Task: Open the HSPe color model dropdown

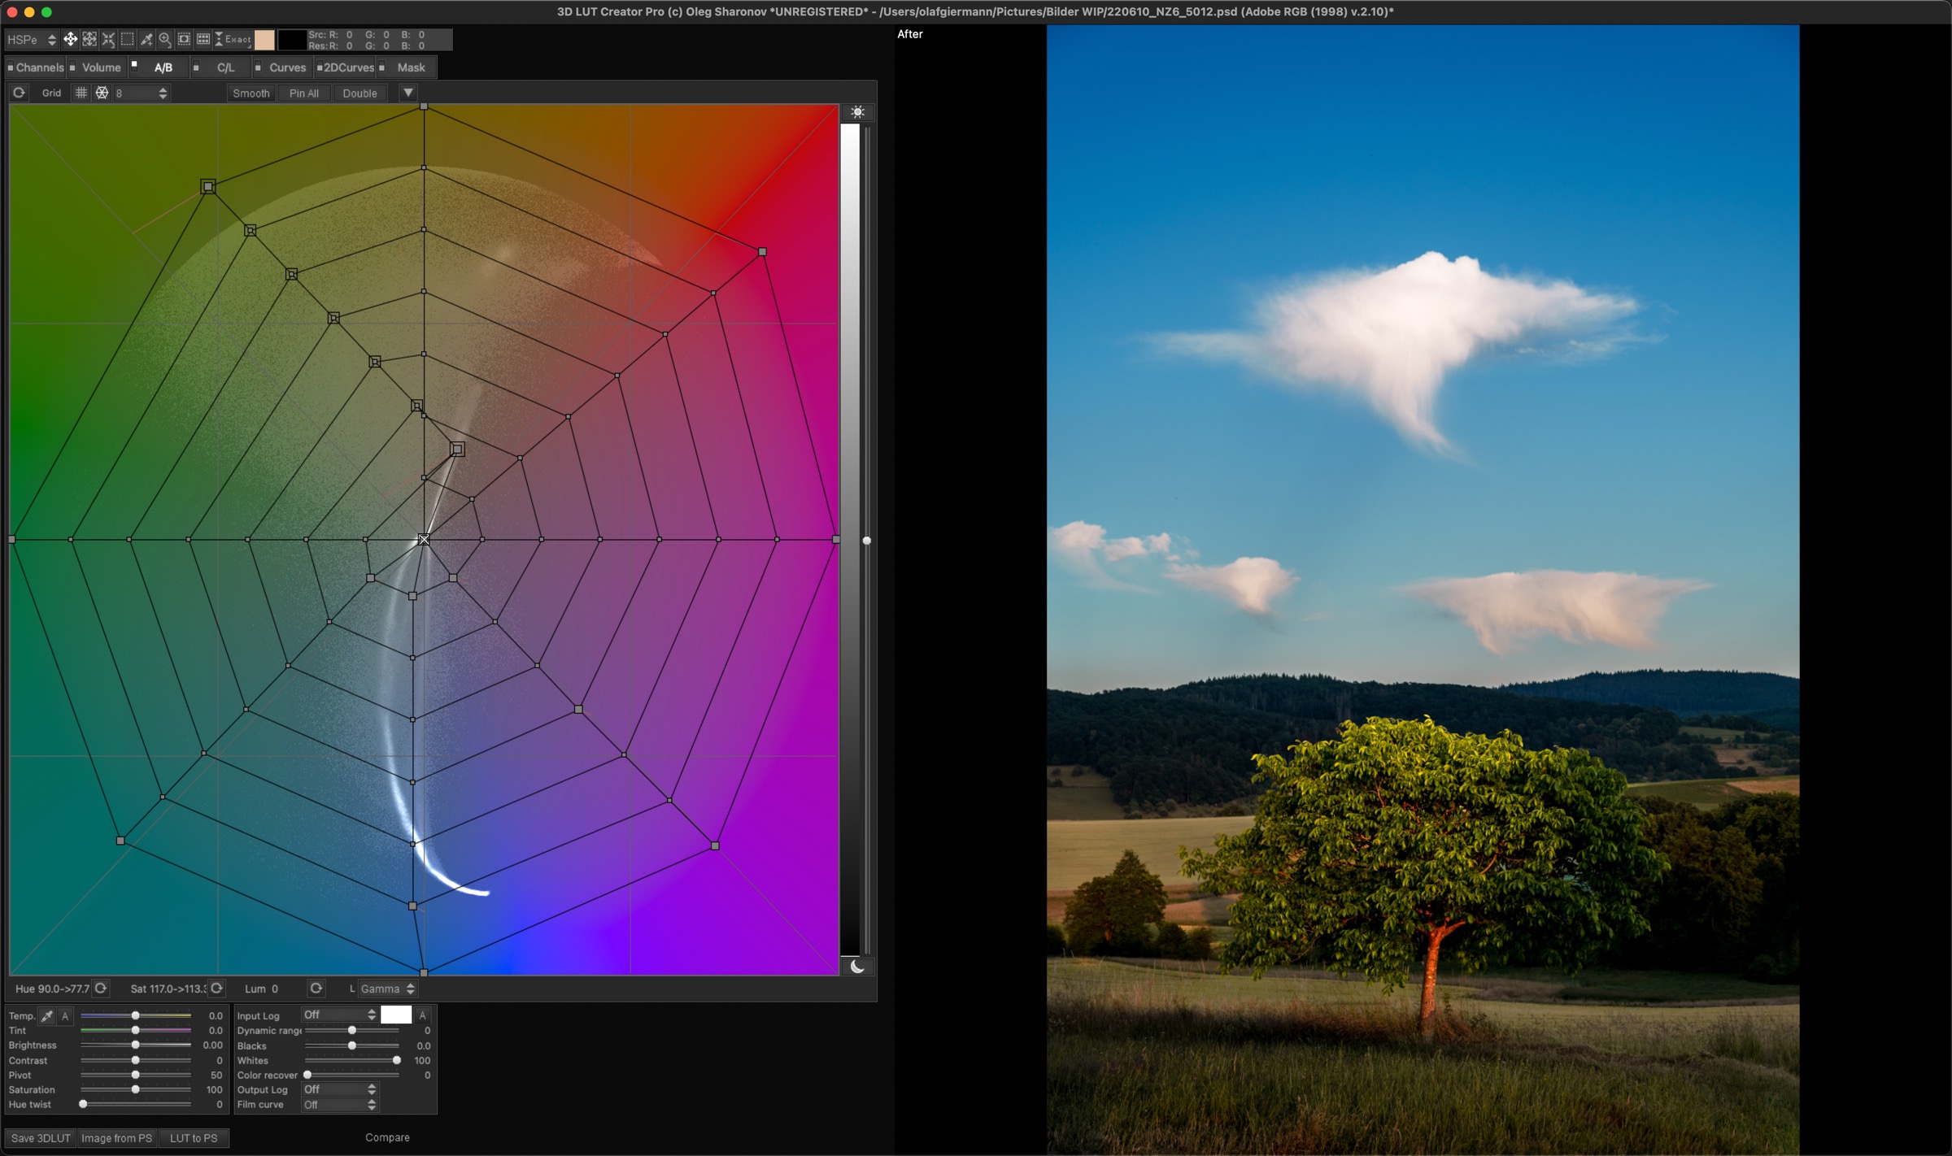Action: point(32,39)
